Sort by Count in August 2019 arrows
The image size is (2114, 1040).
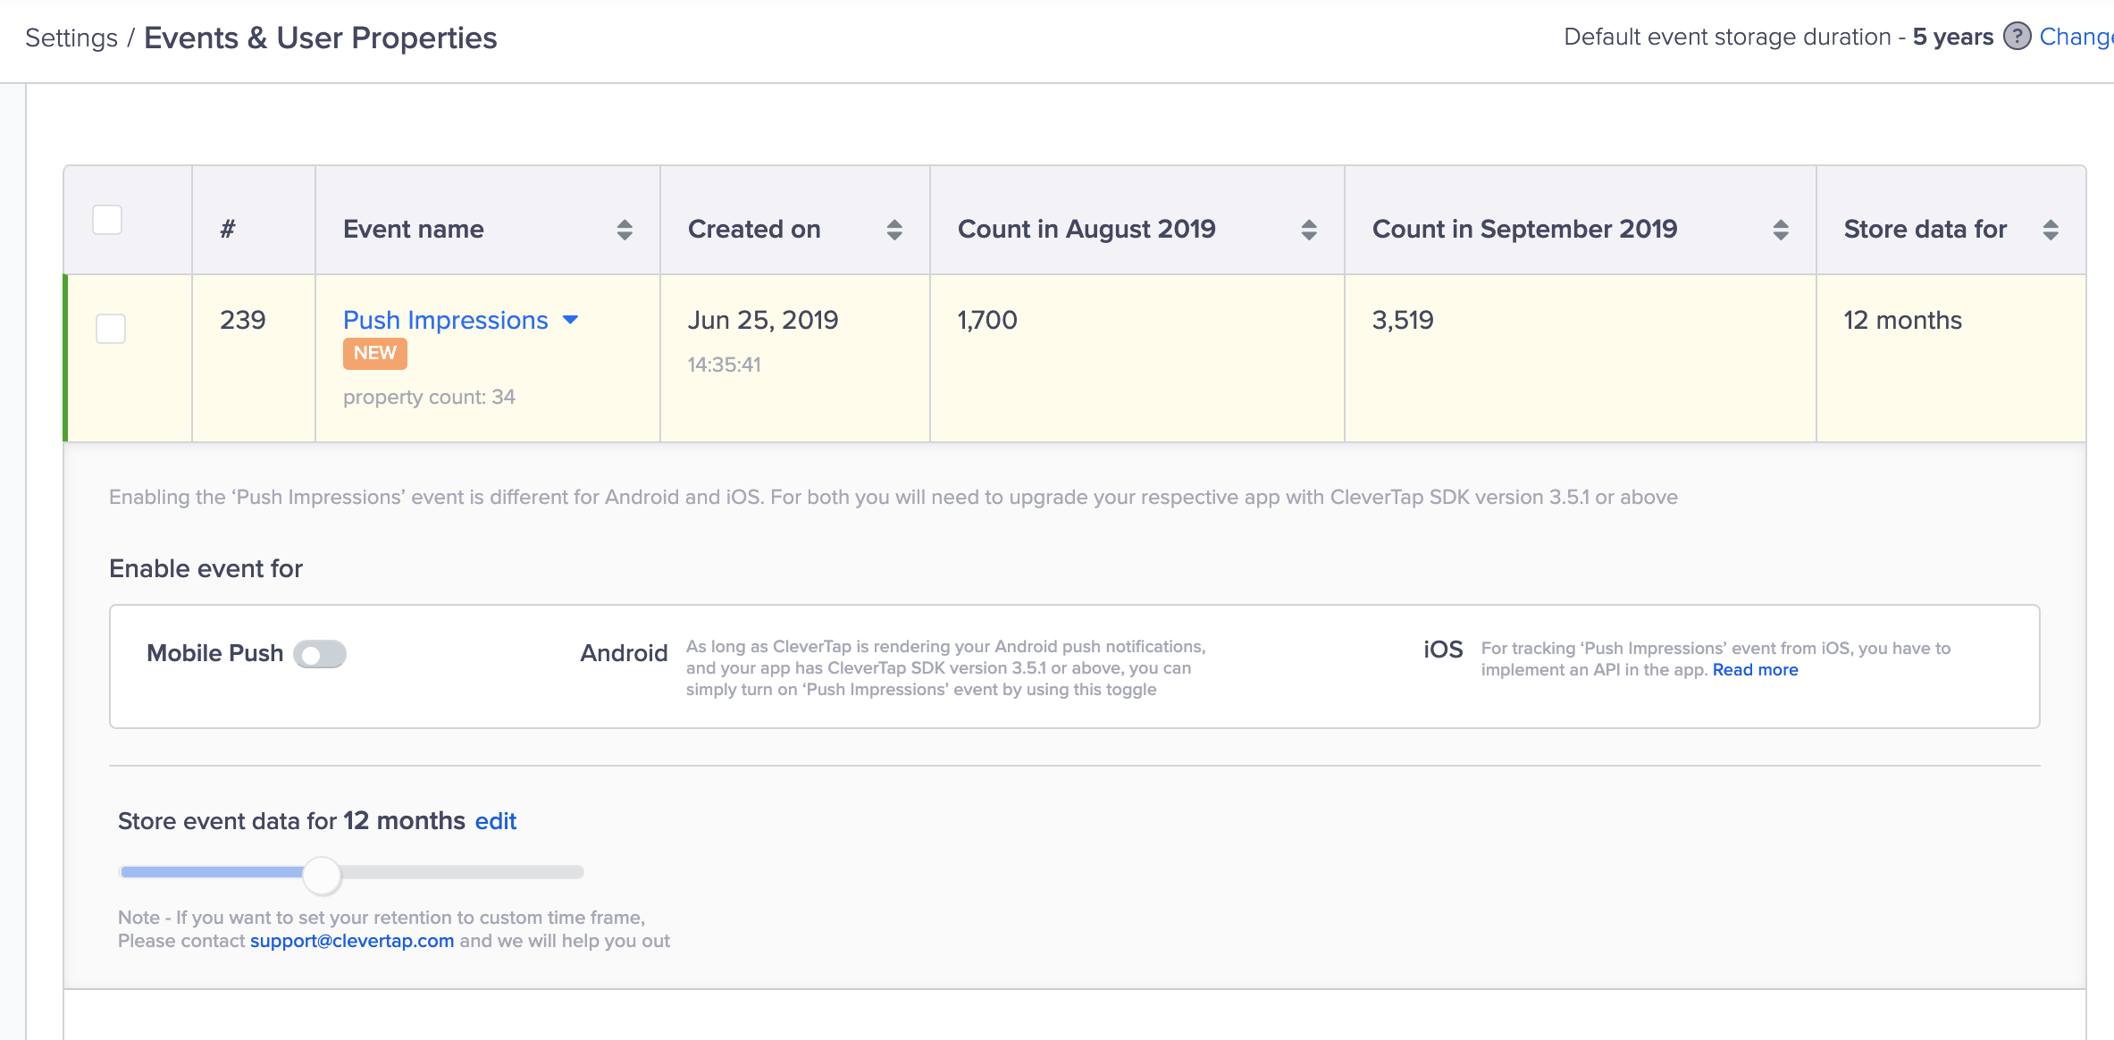point(1309,230)
